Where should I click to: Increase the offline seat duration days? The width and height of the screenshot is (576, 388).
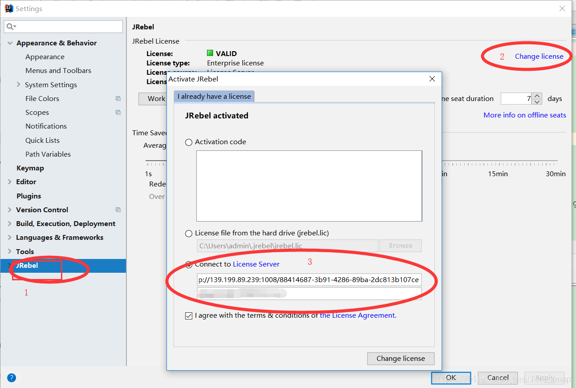[x=537, y=96]
